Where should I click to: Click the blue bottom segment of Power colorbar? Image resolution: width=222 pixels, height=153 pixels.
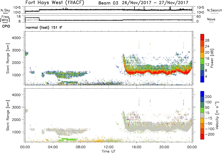[202, 79]
